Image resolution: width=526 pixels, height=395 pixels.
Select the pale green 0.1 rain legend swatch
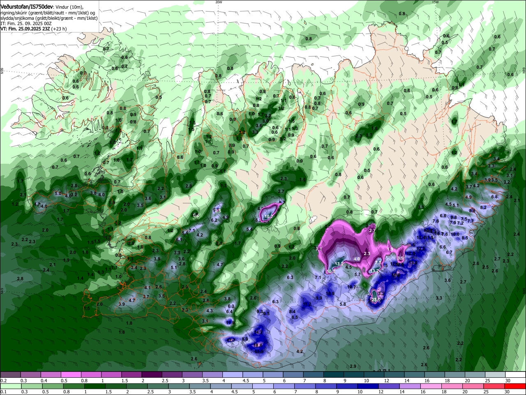[10, 386]
